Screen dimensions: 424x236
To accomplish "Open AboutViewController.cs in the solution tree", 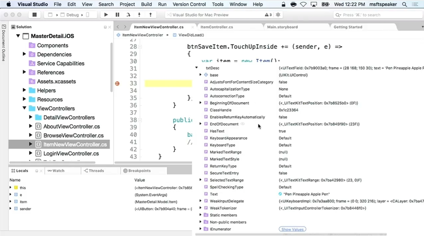I will 71,127.
